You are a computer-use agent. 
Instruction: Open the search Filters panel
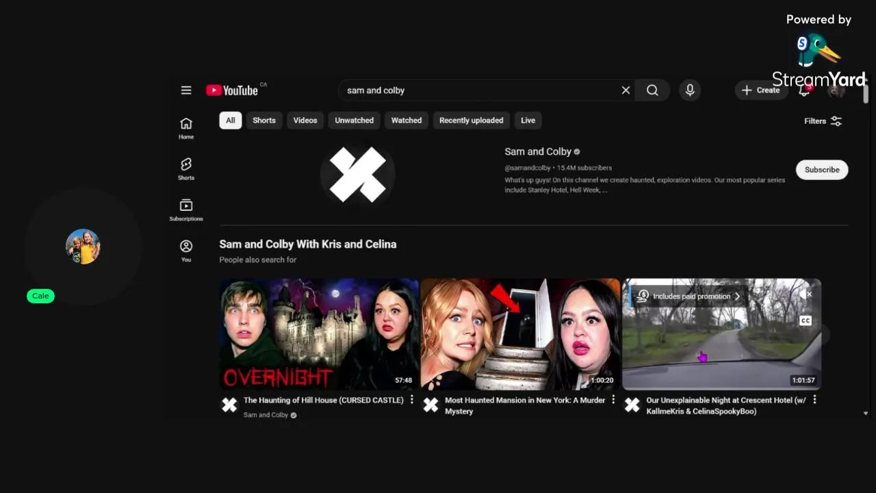point(823,121)
